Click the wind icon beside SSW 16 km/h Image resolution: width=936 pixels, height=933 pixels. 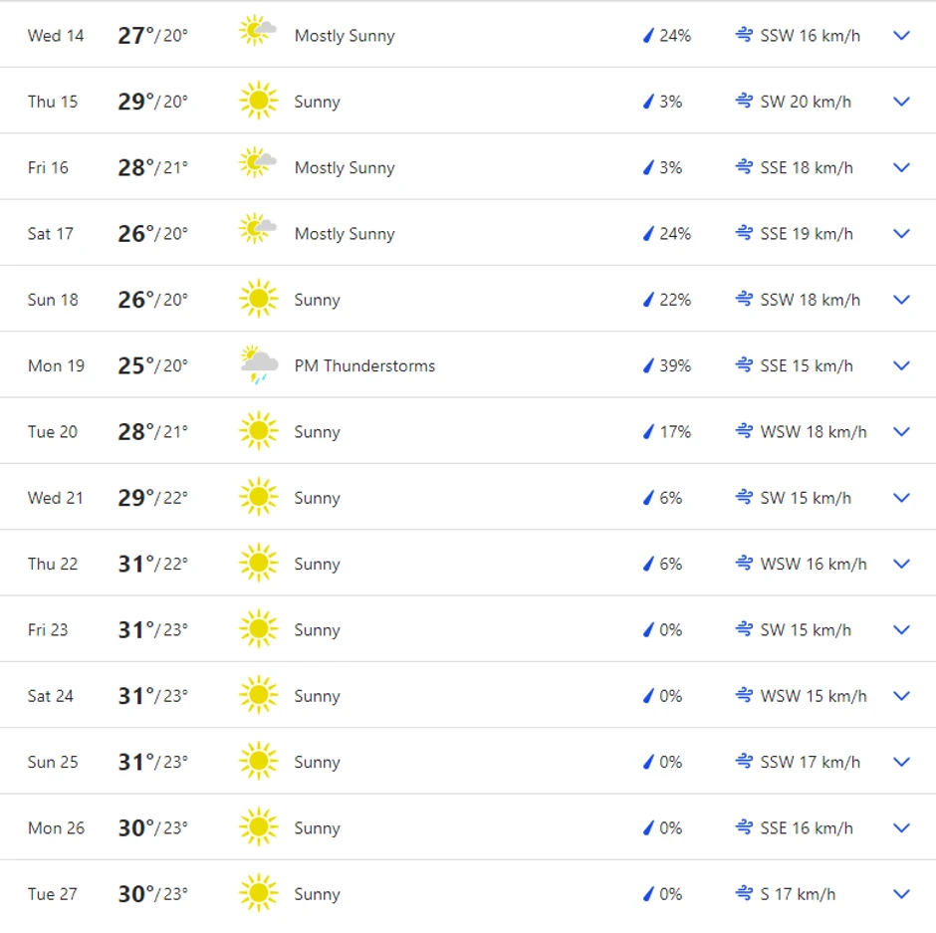(x=744, y=35)
